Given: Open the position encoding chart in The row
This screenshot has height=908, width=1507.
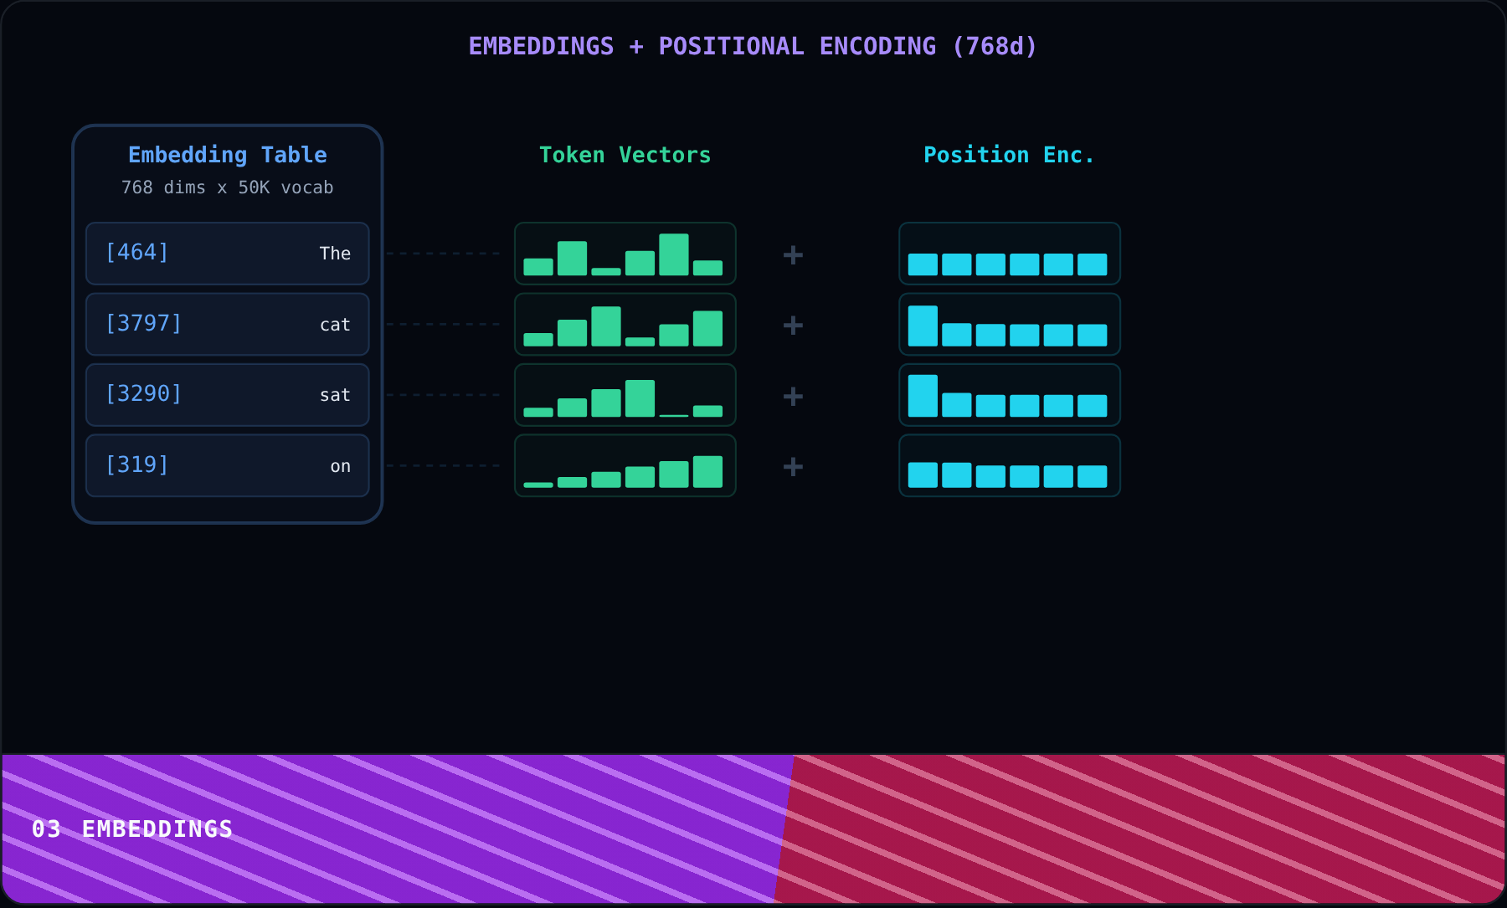Looking at the screenshot, I should click(1010, 254).
